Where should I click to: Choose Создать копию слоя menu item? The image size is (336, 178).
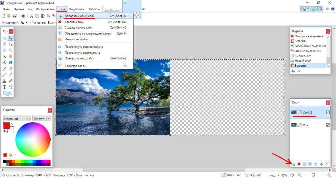pyautogui.click(x=95, y=27)
